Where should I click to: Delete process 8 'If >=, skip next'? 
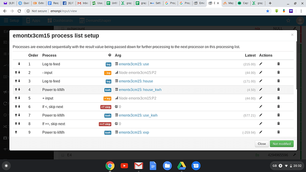pos(279,124)
